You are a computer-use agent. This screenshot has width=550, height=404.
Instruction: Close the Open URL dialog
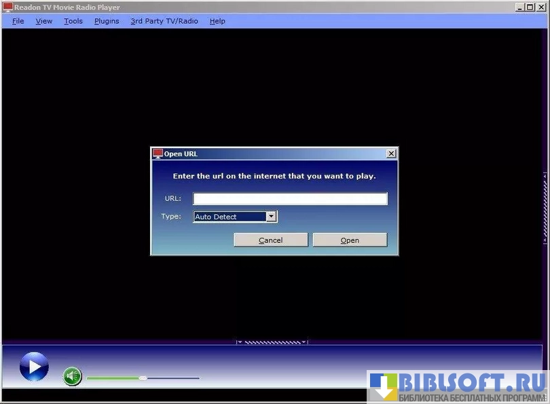pyautogui.click(x=391, y=153)
